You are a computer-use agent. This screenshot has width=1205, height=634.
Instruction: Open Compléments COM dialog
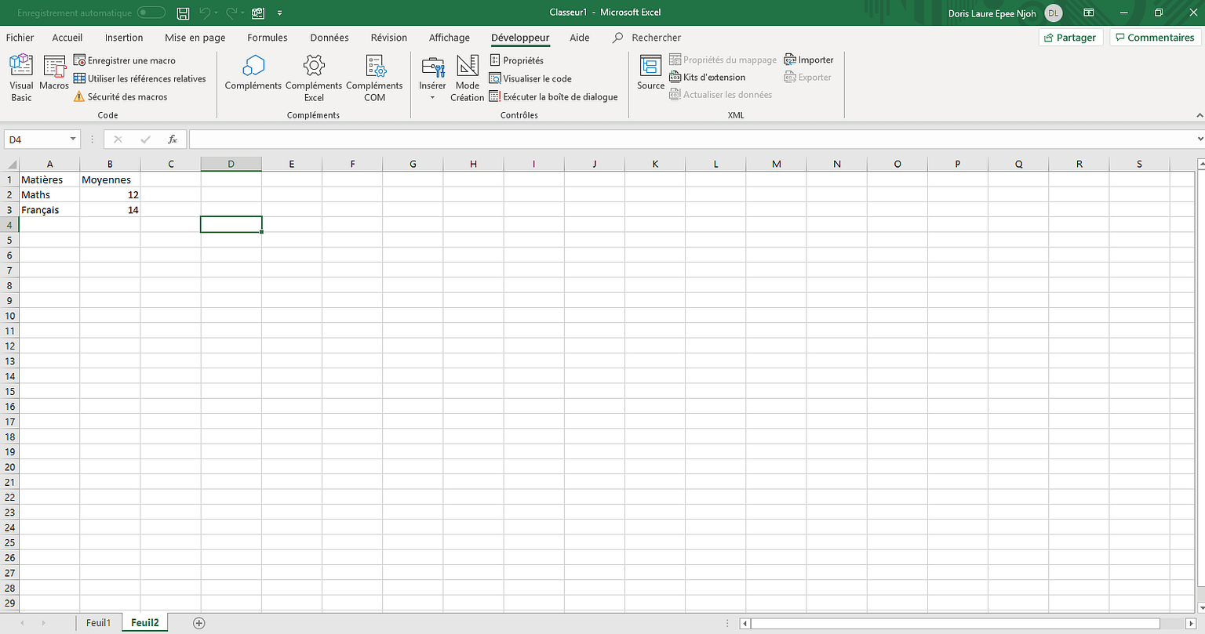(374, 78)
